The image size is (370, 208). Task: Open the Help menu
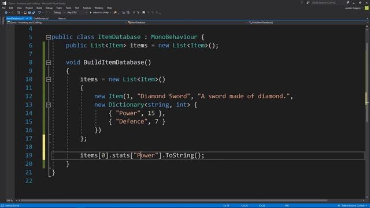point(109,8)
